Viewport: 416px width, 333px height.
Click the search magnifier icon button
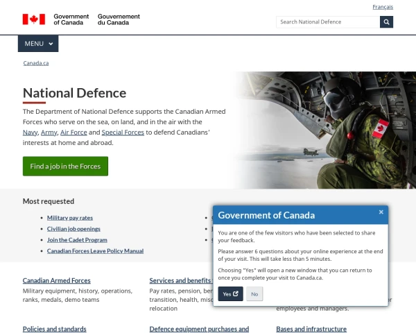(386, 22)
